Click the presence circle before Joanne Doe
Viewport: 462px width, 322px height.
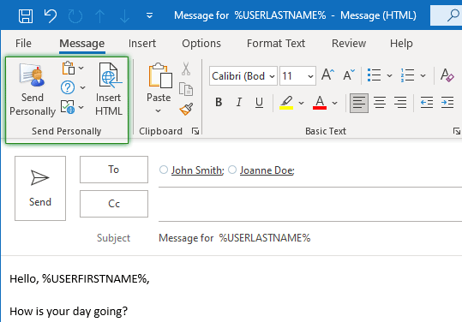click(232, 170)
